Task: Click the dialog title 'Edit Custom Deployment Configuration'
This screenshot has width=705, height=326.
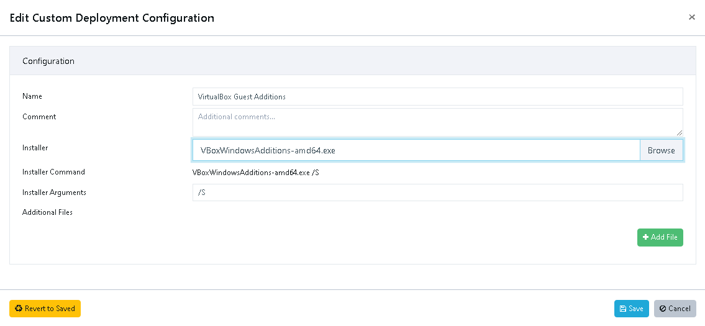Action: [x=112, y=18]
